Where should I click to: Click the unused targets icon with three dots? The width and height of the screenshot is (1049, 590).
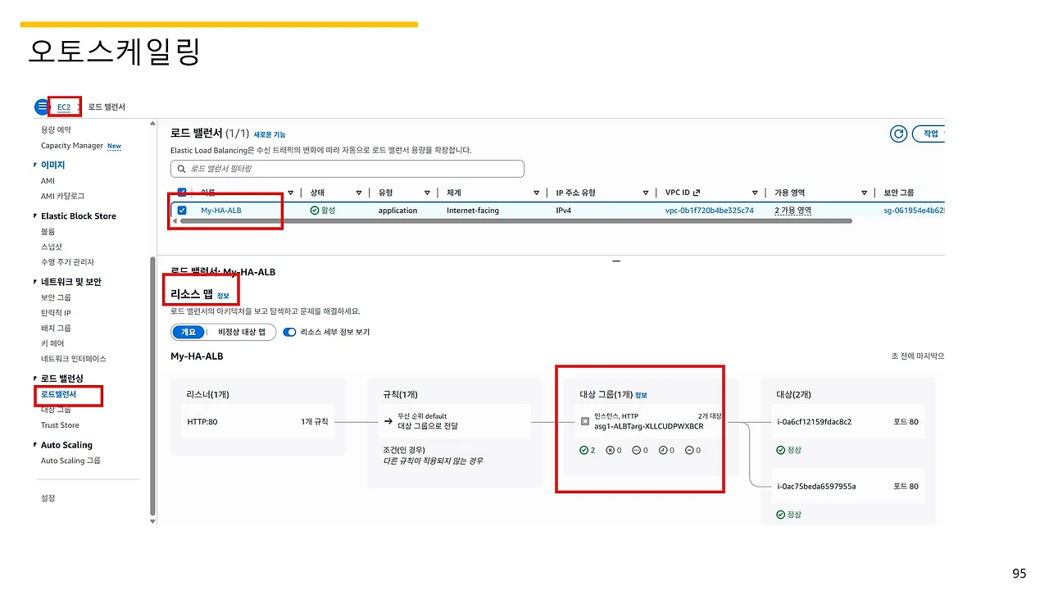point(636,450)
